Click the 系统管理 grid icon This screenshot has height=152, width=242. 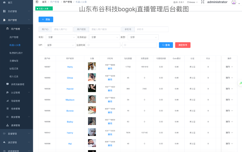point(4,12)
